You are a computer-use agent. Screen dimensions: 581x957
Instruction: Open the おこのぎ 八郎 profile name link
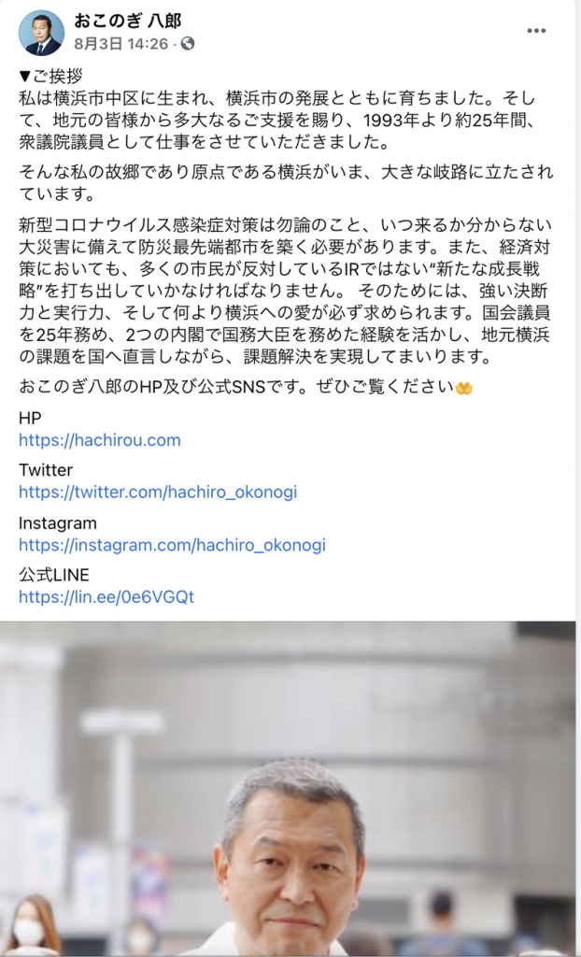[128, 21]
